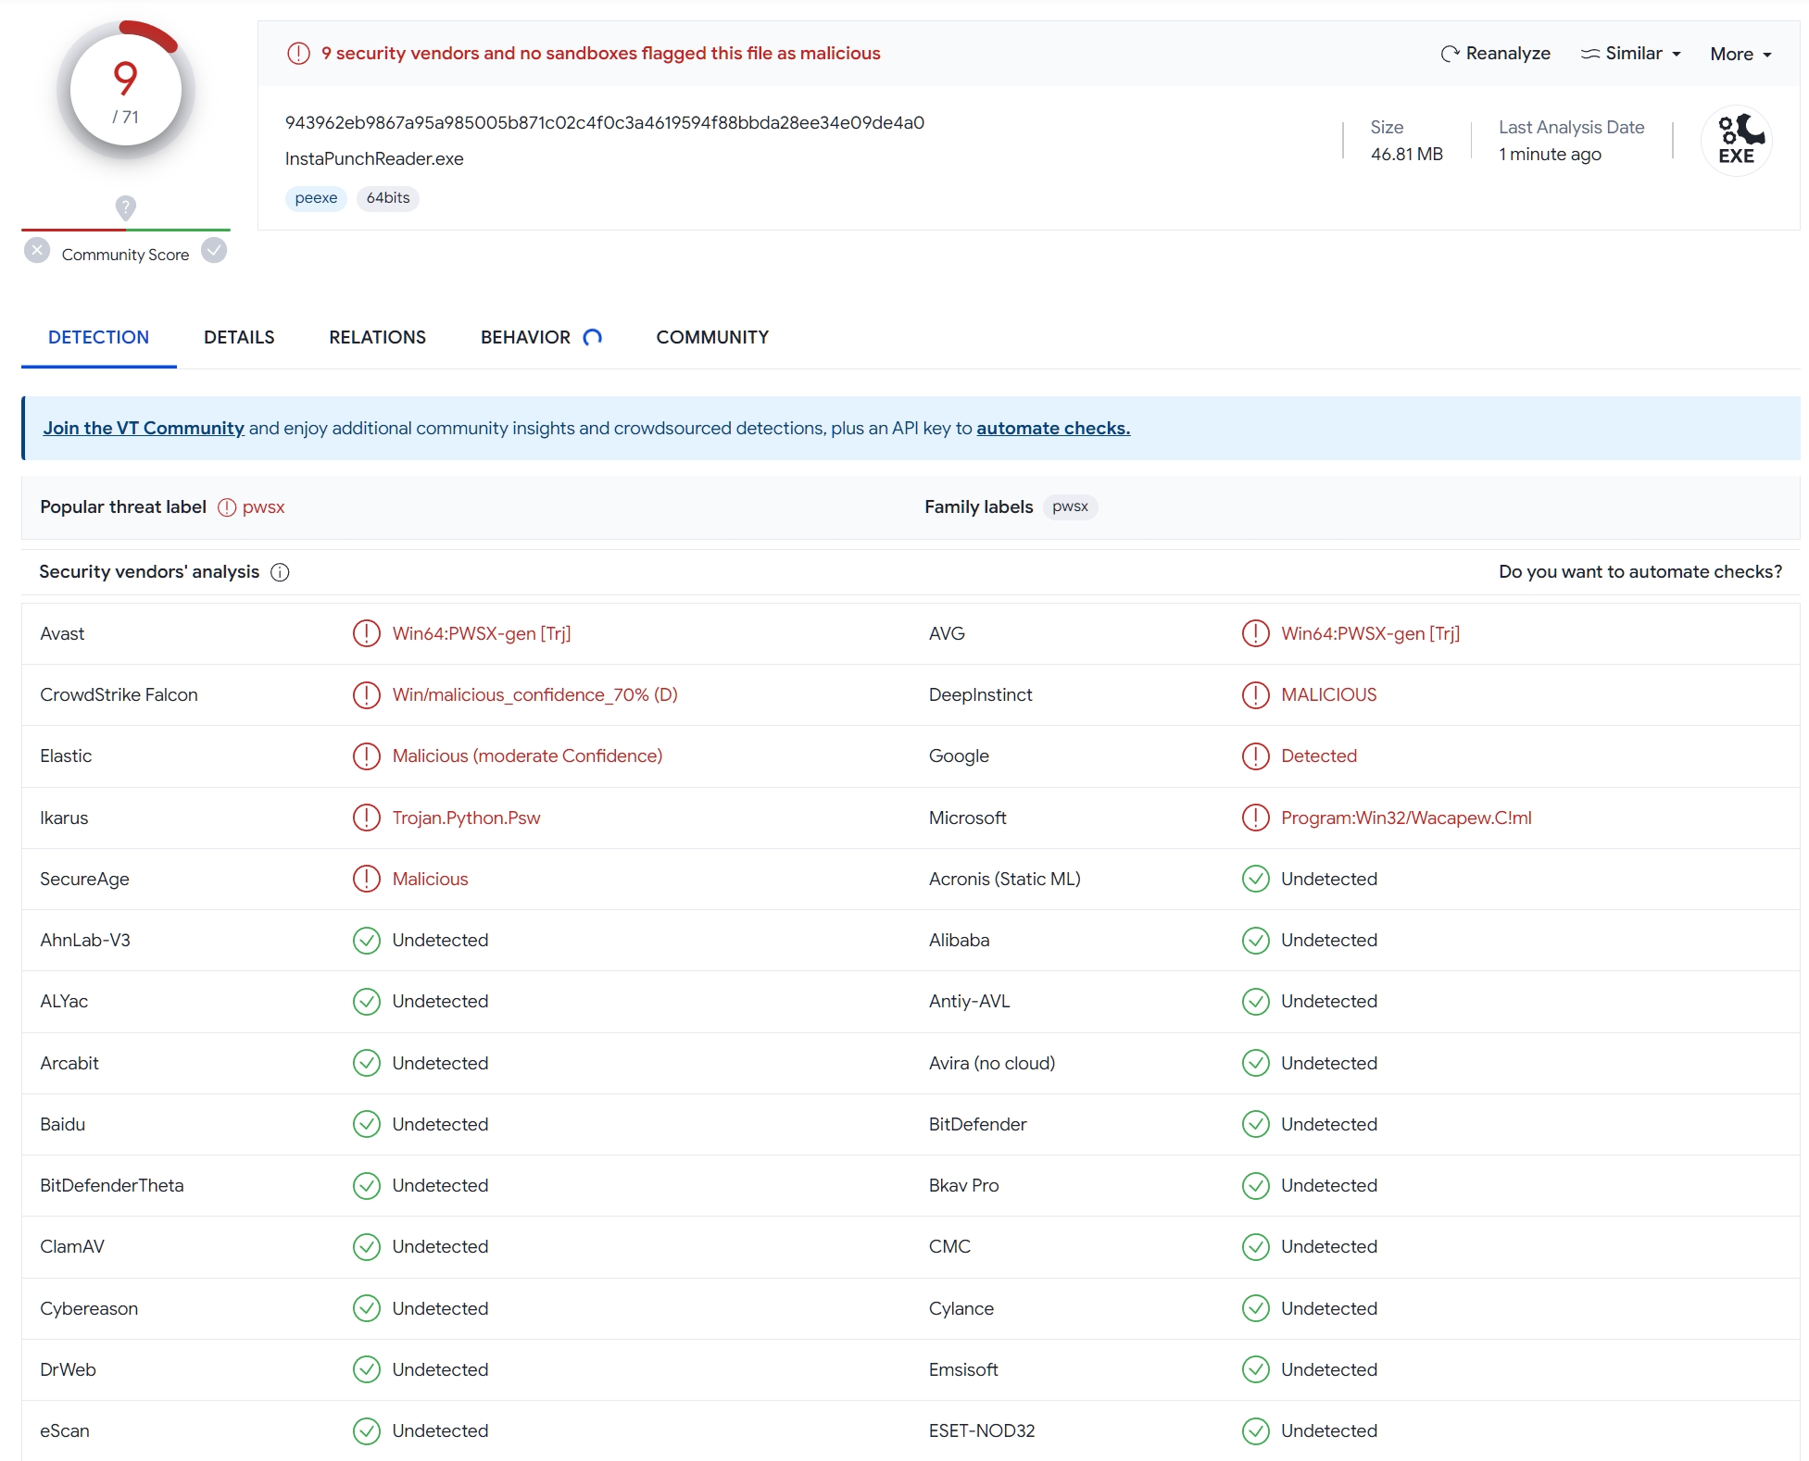
Task: Click the warning icon next to the pwsx threat label
Action: click(x=227, y=507)
